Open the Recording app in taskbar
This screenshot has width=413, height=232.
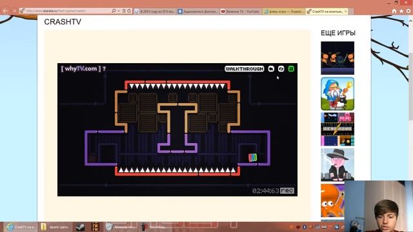[x=155, y=227]
